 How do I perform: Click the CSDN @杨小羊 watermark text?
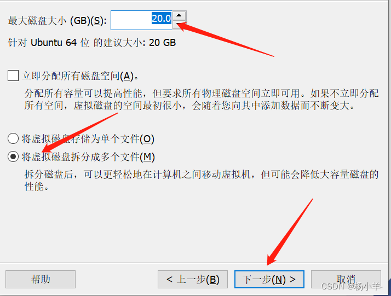(352, 287)
